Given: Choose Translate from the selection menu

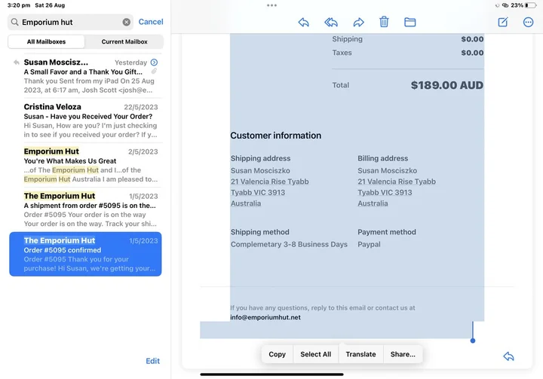Looking at the screenshot, I should click(360, 354).
